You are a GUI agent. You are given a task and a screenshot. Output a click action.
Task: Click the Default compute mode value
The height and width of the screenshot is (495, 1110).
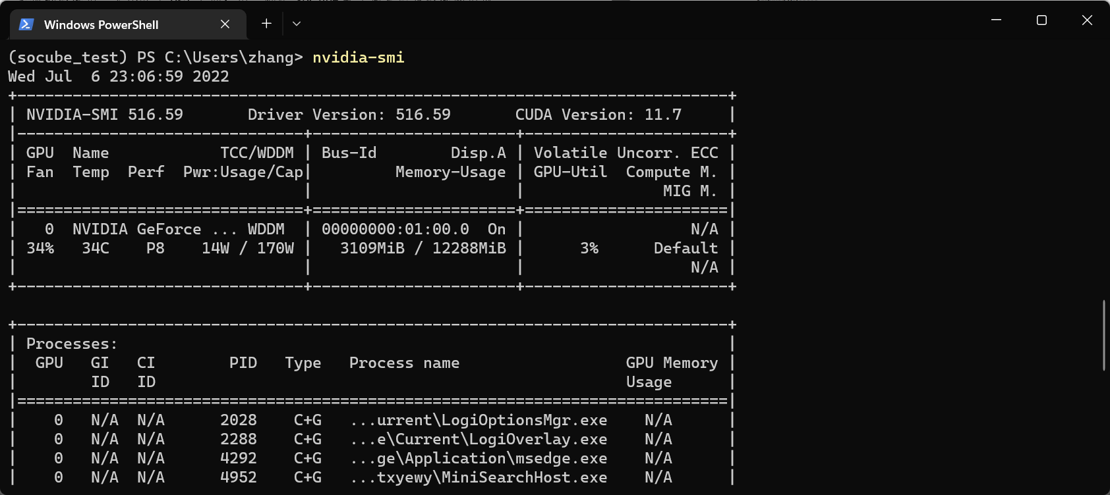coord(686,248)
